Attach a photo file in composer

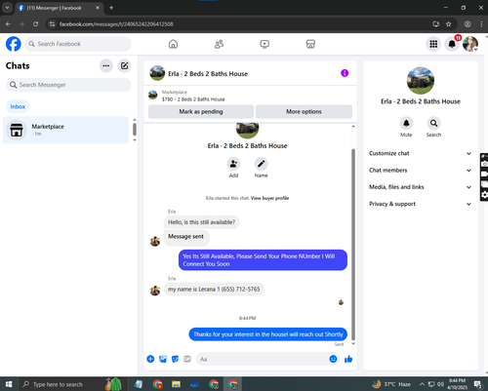[x=163, y=359]
